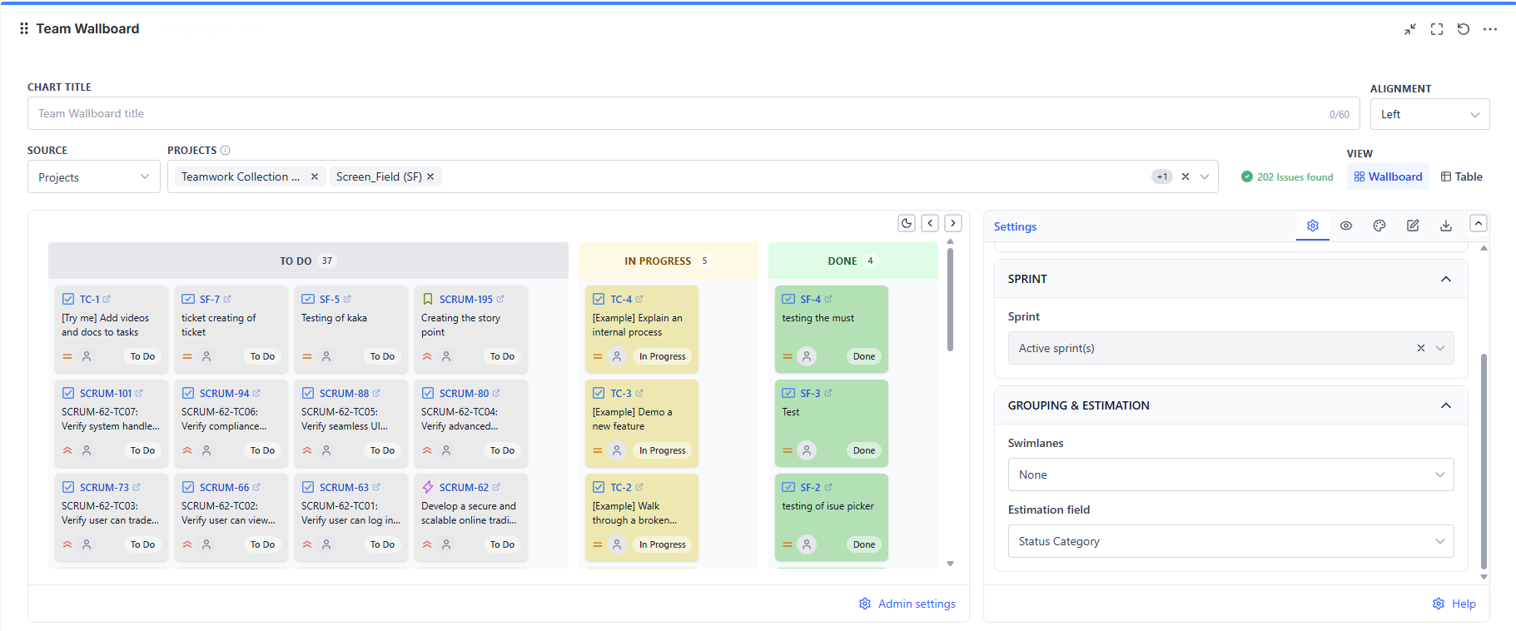Open the edit pencil settings tab
This screenshot has width=1516, height=631.
click(1413, 226)
